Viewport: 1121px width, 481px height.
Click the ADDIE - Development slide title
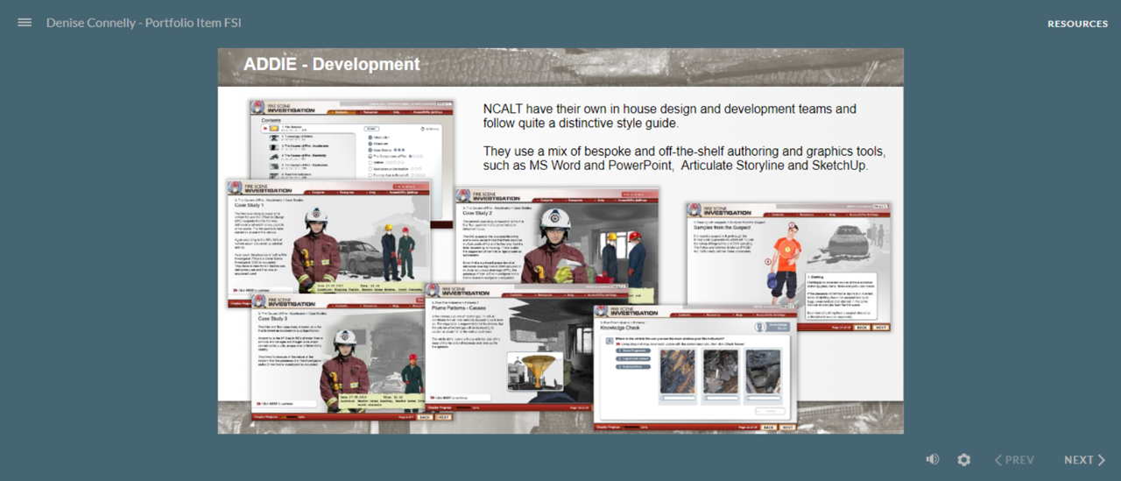pyautogui.click(x=332, y=65)
